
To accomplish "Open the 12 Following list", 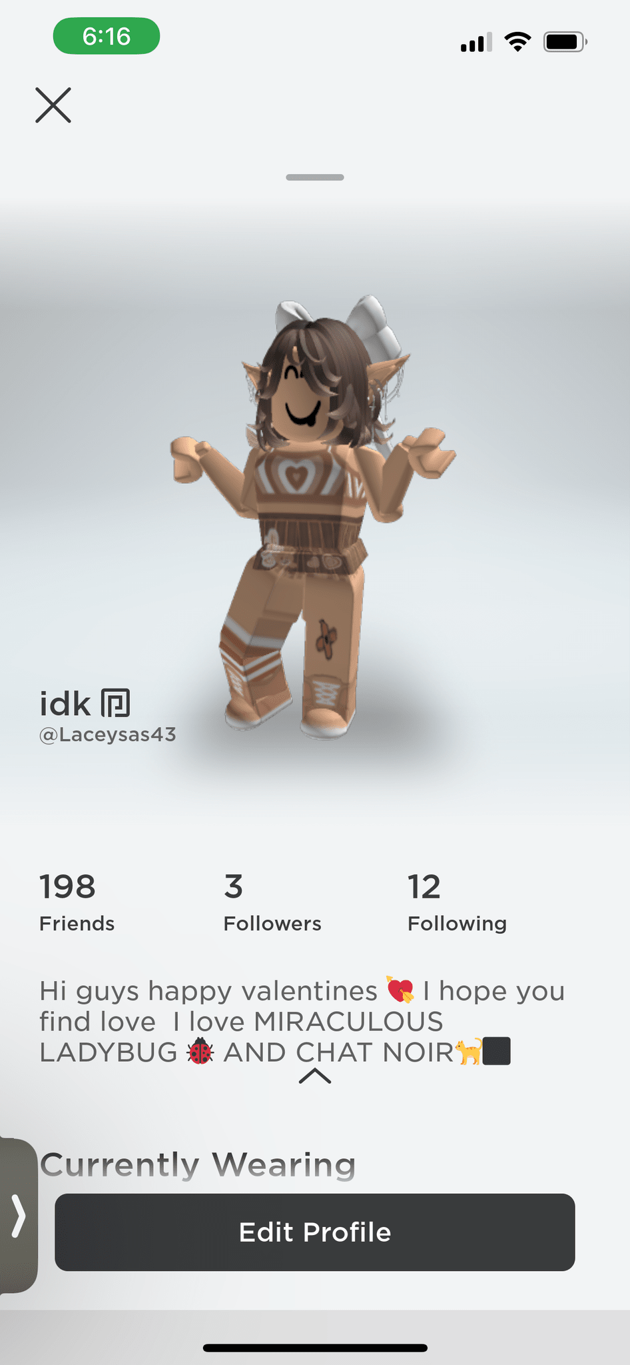I will point(457,902).
